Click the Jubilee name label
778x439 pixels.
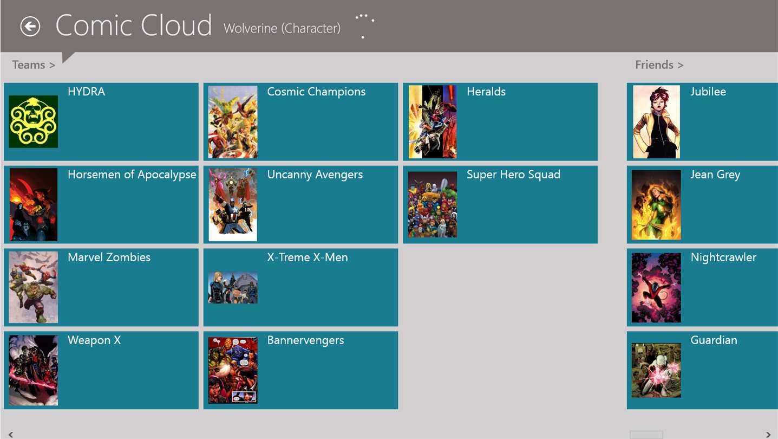tap(708, 92)
